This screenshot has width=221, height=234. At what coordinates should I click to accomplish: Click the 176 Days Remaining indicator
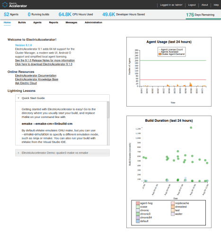click(200, 15)
